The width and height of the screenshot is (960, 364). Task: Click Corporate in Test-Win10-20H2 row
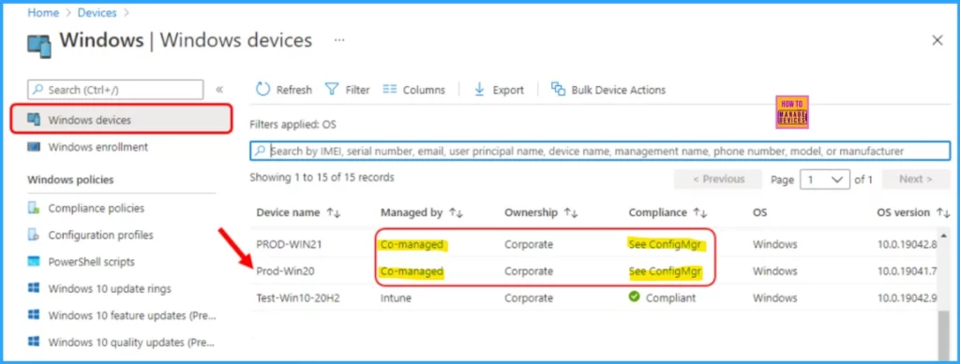pos(529,298)
